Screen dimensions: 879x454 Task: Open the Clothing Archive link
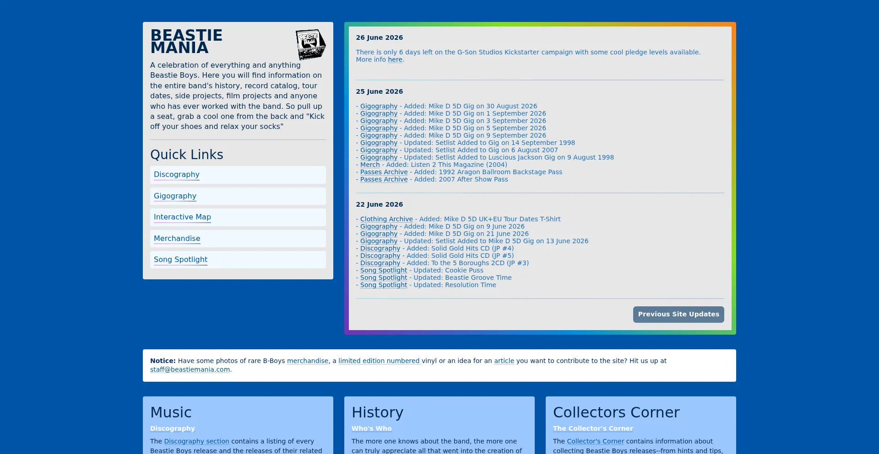point(386,219)
